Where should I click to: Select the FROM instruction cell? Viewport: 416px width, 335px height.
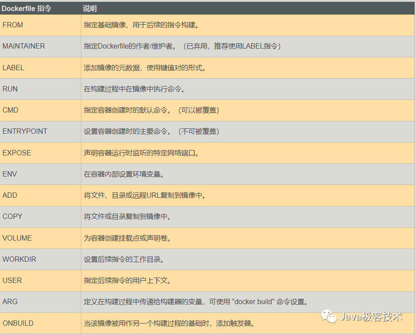(40, 25)
